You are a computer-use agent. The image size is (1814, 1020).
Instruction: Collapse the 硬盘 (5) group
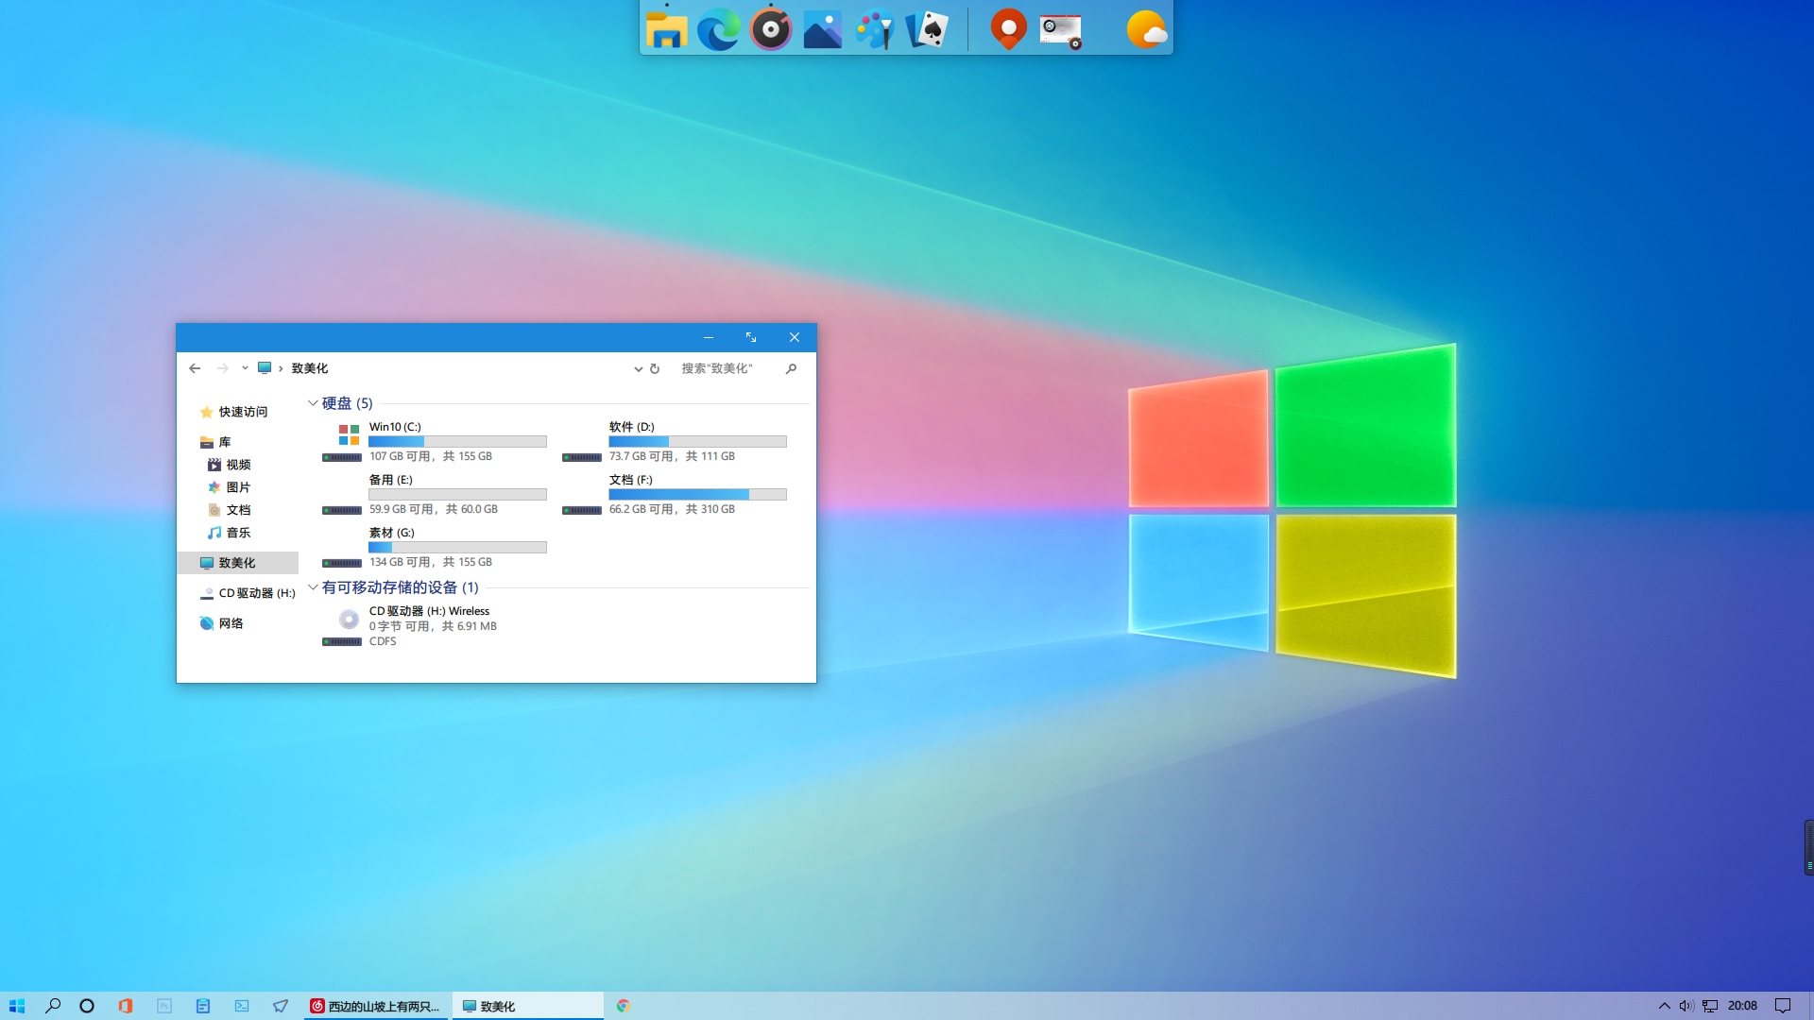coord(313,403)
